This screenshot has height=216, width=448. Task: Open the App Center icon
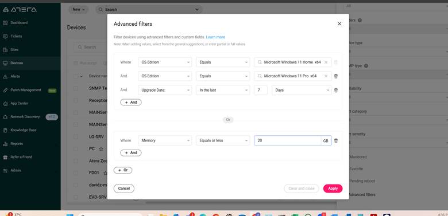(5, 104)
